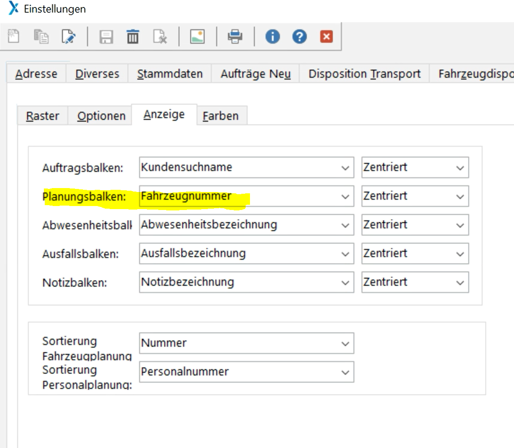The image size is (514, 448).
Task: Click the edit document pencil icon
Action: (x=68, y=37)
